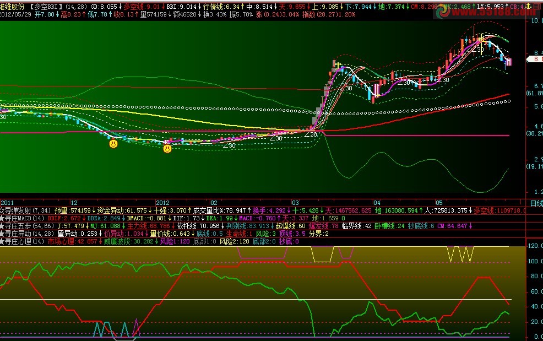Viewport: 543px width, 341px height.
Task: Click the 市场心理:42.857 value
Action: click(x=72, y=241)
